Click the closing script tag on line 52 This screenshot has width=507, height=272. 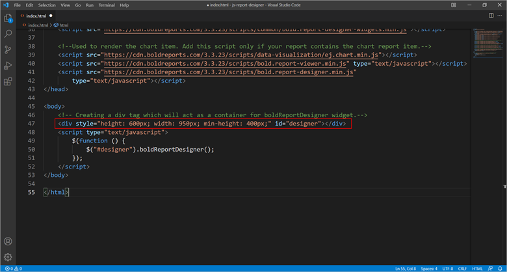[73, 167]
